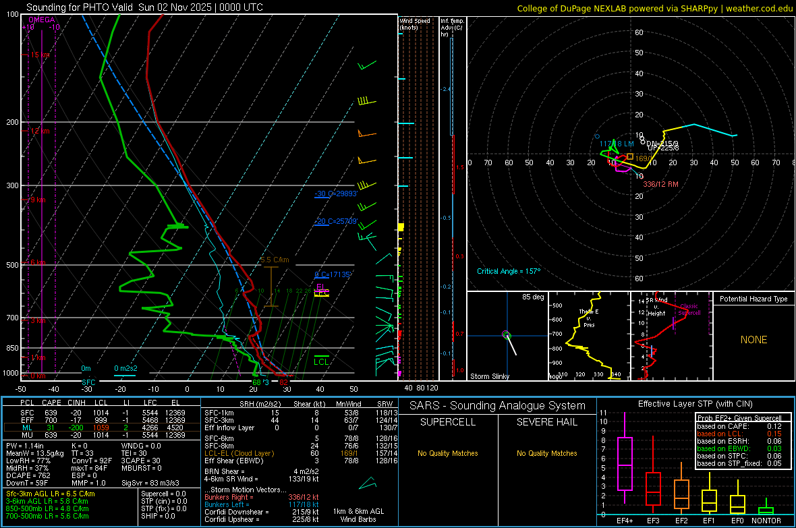Image resolution: width=796 pixels, height=528 pixels.
Task: Click the CAPE column header
Action: pos(51,403)
